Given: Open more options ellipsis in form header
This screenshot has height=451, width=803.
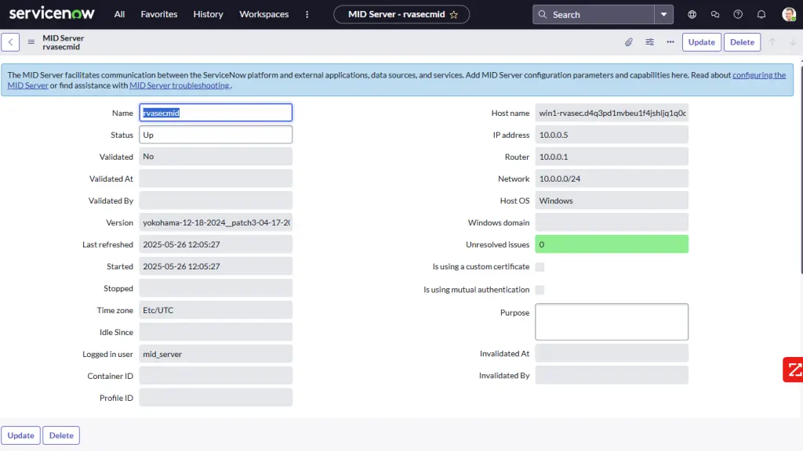Looking at the screenshot, I should click(x=670, y=42).
